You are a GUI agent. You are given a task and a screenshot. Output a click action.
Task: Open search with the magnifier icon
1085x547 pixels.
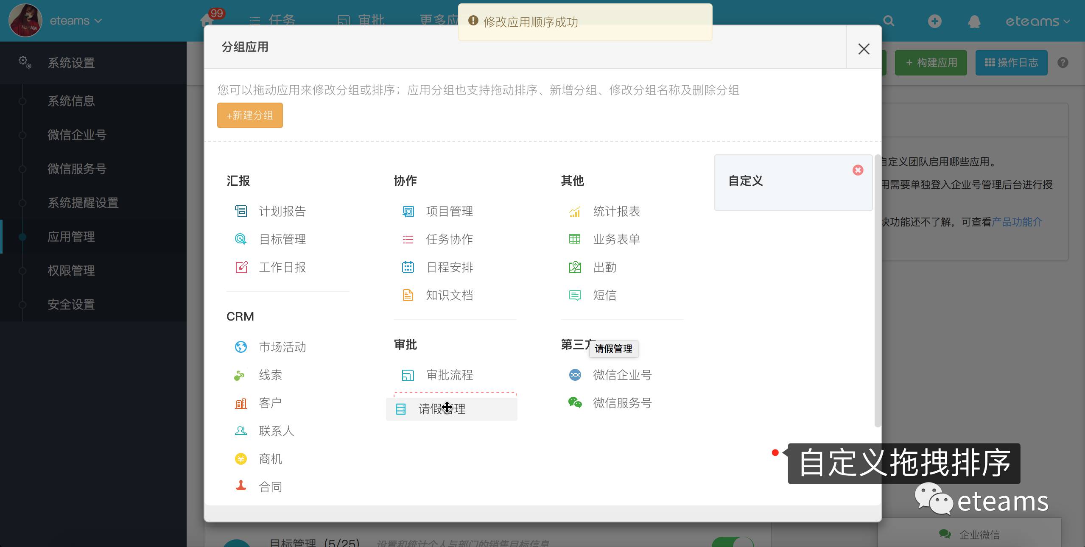coord(889,21)
